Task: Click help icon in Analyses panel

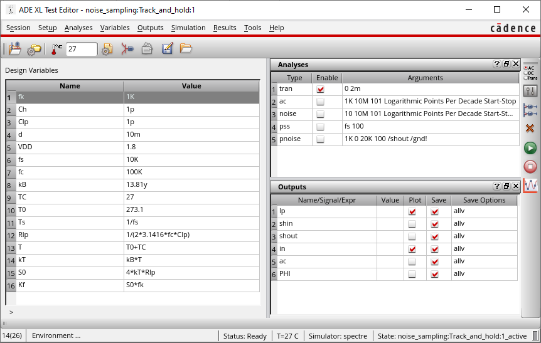Action: pos(497,64)
